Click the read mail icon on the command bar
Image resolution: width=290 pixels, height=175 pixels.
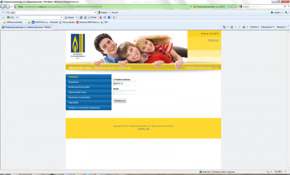(x=239, y=27)
